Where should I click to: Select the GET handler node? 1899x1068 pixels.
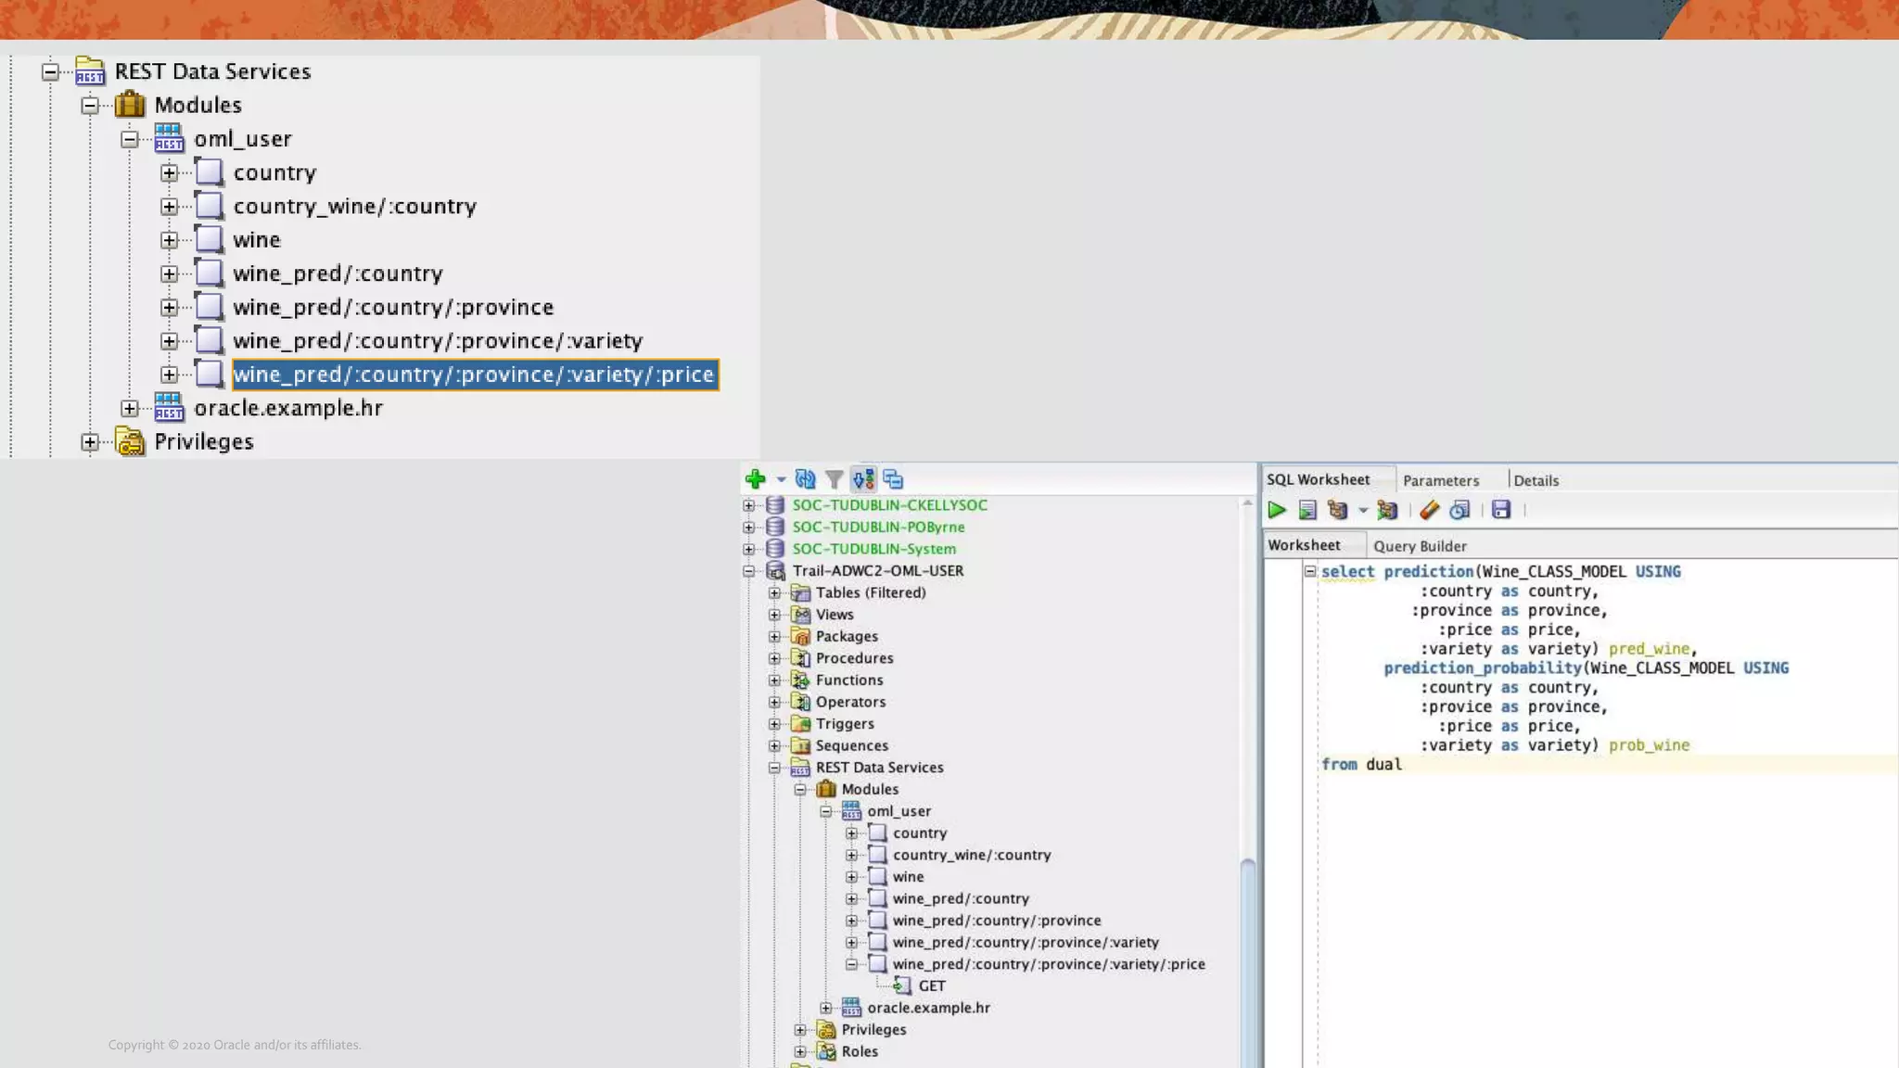(932, 986)
